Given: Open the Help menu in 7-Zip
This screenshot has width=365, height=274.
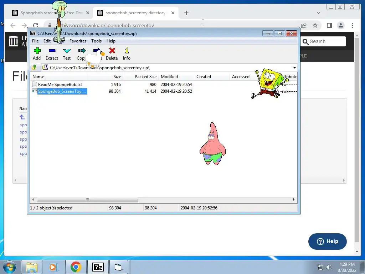Looking at the screenshot, I should coord(111,41).
